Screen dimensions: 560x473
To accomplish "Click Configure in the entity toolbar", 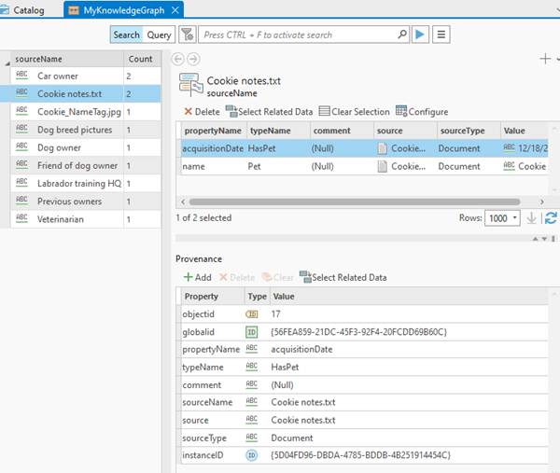I will pyautogui.click(x=421, y=112).
